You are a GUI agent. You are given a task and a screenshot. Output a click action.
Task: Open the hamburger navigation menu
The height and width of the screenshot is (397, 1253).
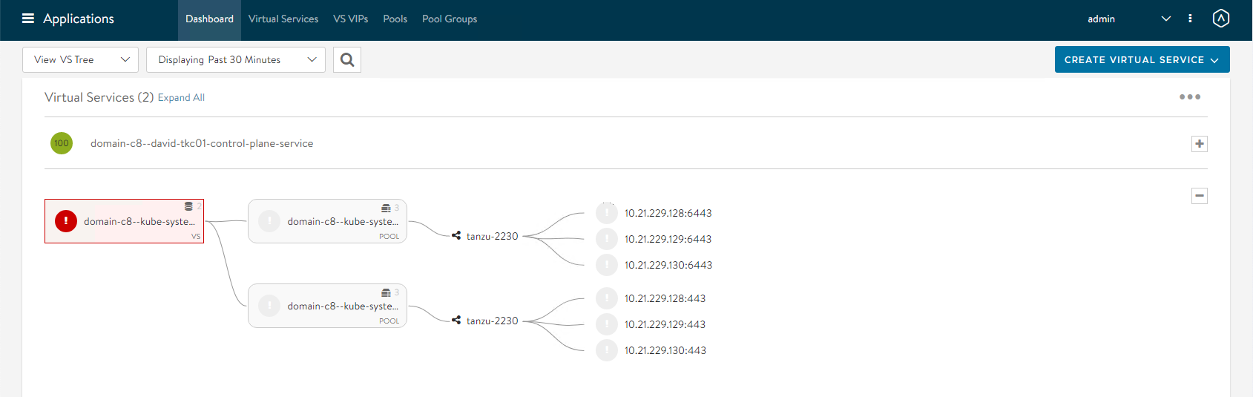coord(28,19)
